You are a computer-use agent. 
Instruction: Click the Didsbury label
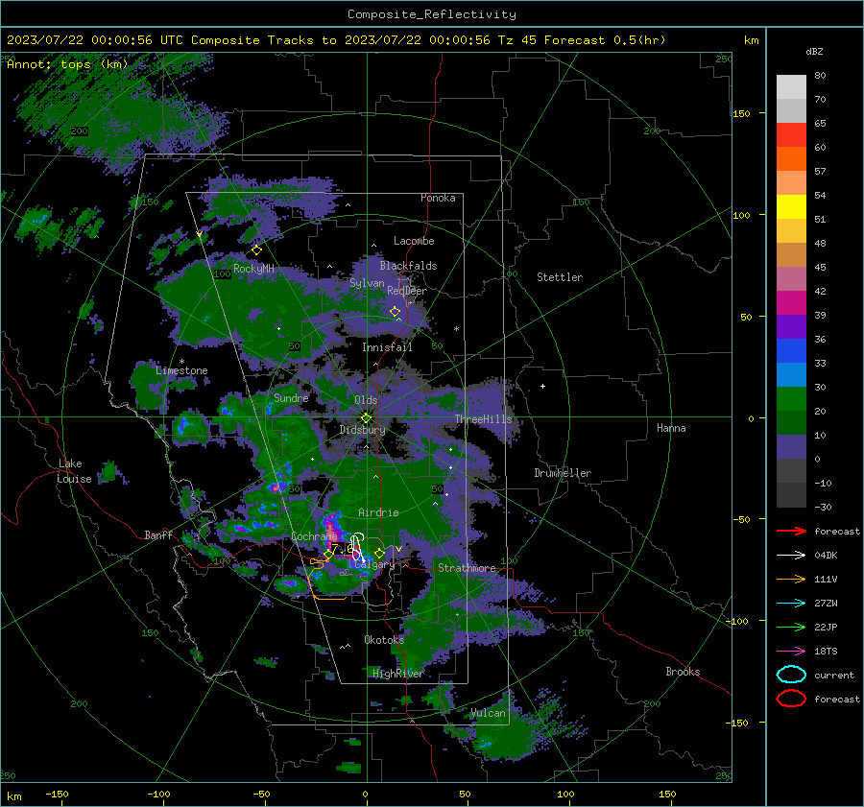[x=362, y=430]
